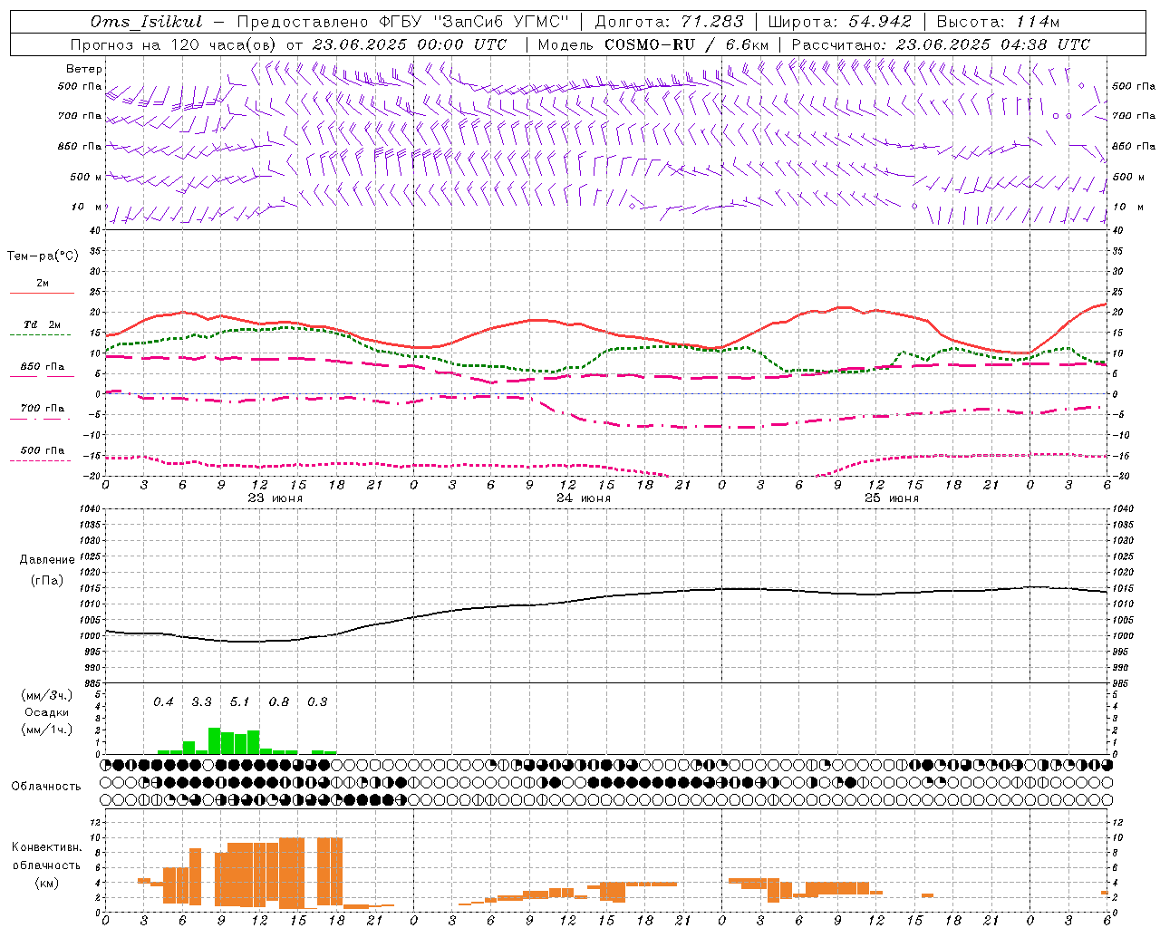Click the date label "23 июня"
The width and height of the screenshot is (1160, 928).
tap(275, 498)
